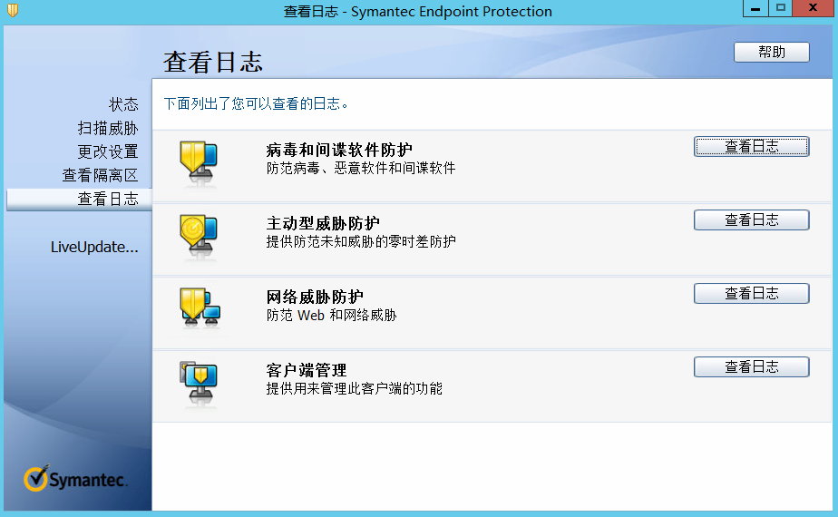Click the text 防范病毒、恶意软件和间谍软件
Viewport: 838px width, 517px height.
click(x=361, y=169)
